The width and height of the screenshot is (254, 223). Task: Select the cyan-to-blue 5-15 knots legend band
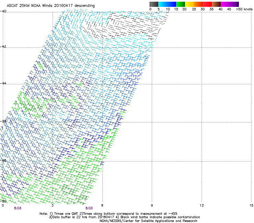click(167, 4)
